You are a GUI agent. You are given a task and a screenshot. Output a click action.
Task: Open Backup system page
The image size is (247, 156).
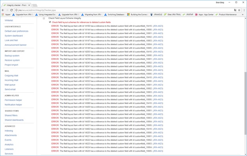(x=12, y=55)
